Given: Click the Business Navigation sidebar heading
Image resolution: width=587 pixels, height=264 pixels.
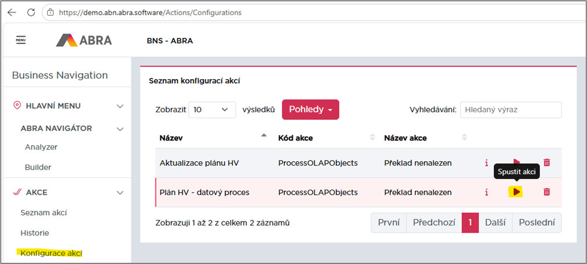Looking at the screenshot, I should [x=60, y=75].
